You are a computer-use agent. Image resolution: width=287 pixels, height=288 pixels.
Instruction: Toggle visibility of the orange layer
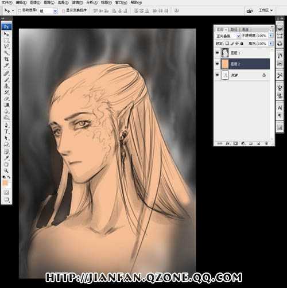click(x=217, y=64)
